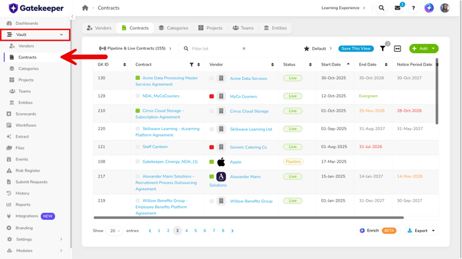
Task: Click the green RAG square for Apple
Action: [x=212, y=162]
